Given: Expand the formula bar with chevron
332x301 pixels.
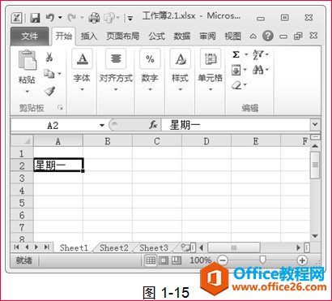Looking at the screenshot, I should 315,125.
